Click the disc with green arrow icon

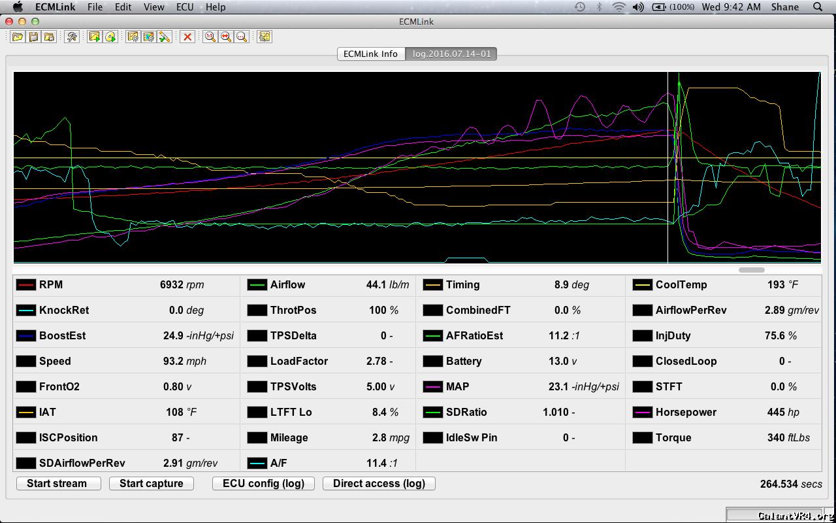click(x=110, y=37)
